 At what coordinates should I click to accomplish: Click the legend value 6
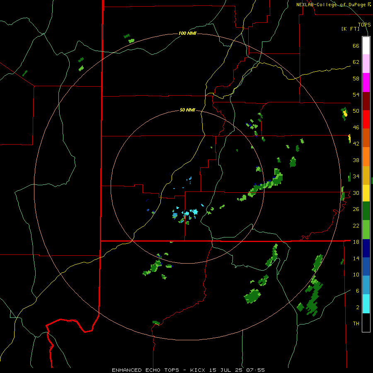pyautogui.click(x=358, y=291)
